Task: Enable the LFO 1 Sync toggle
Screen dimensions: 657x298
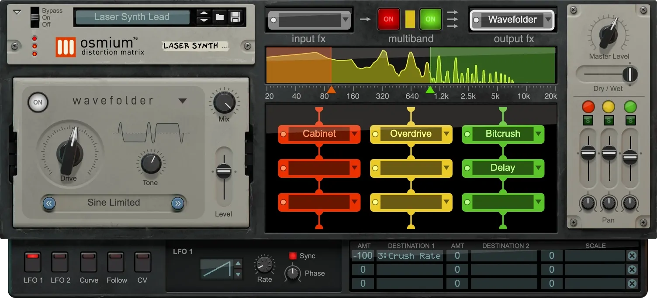Action: tap(293, 256)
